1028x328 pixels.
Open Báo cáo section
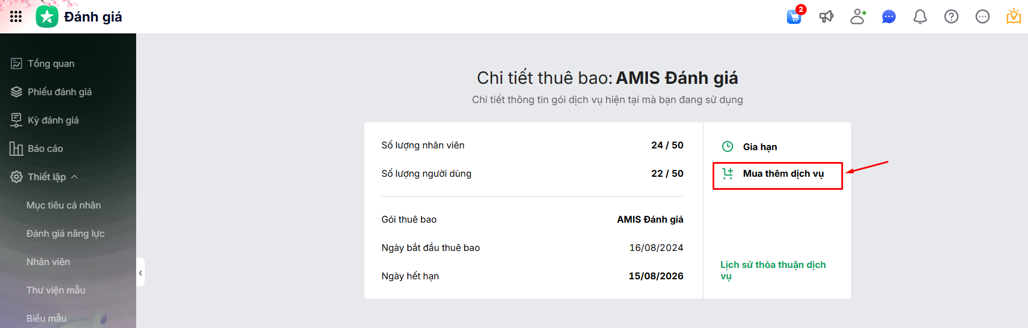(x=45, y=148)
